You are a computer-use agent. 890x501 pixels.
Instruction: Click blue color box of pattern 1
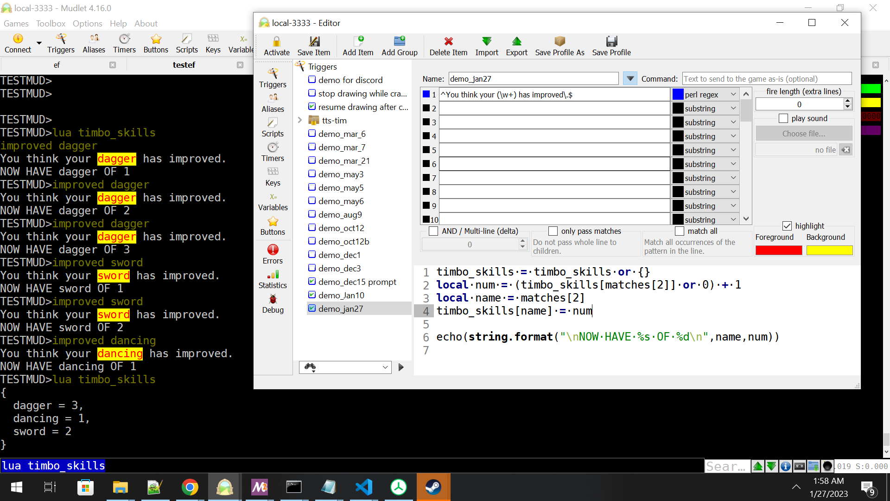[x=426, y=94]
